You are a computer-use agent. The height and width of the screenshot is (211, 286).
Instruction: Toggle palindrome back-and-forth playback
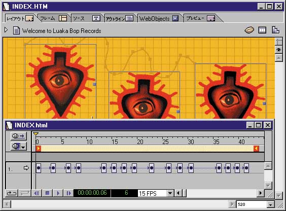click(25, 193)
